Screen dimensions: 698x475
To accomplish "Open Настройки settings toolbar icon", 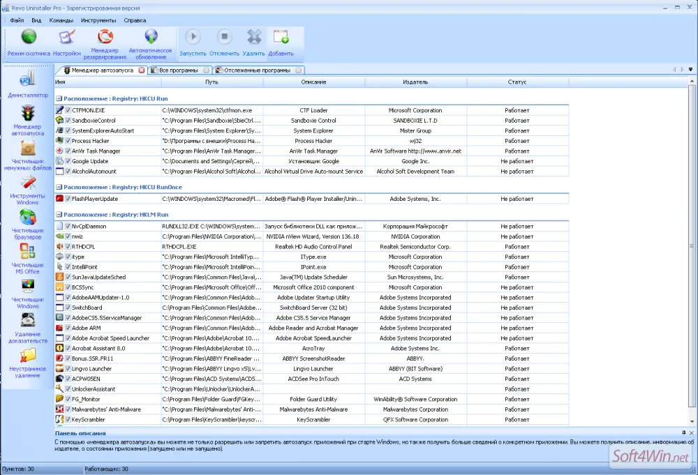I will (67, 37).
